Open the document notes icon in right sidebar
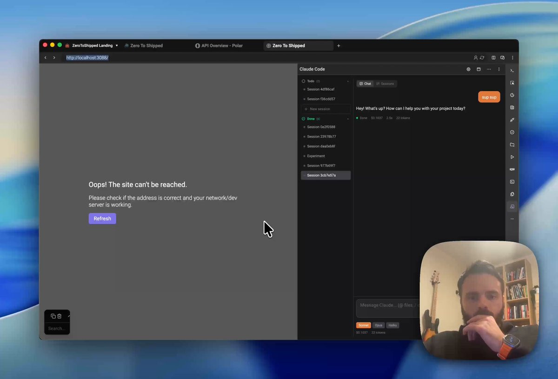Viewport: 558px width, 379px height. [x=512, y=107]
